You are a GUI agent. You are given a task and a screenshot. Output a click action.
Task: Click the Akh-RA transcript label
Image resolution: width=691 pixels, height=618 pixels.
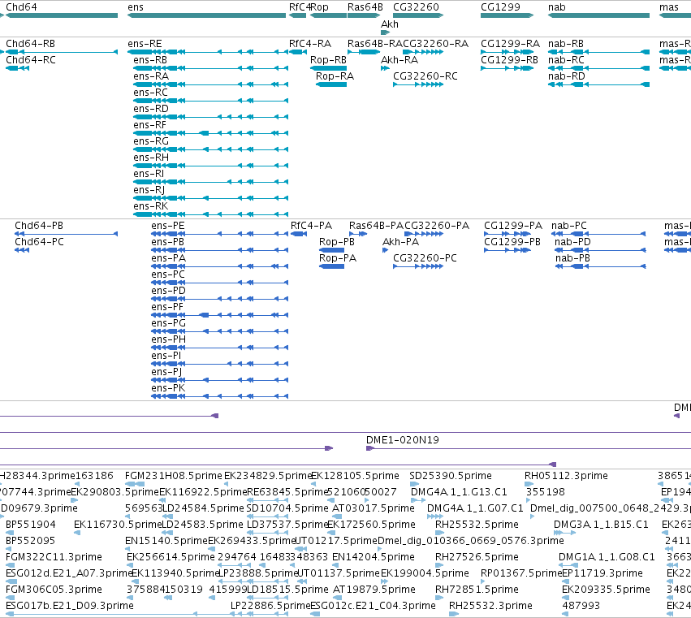399,60
